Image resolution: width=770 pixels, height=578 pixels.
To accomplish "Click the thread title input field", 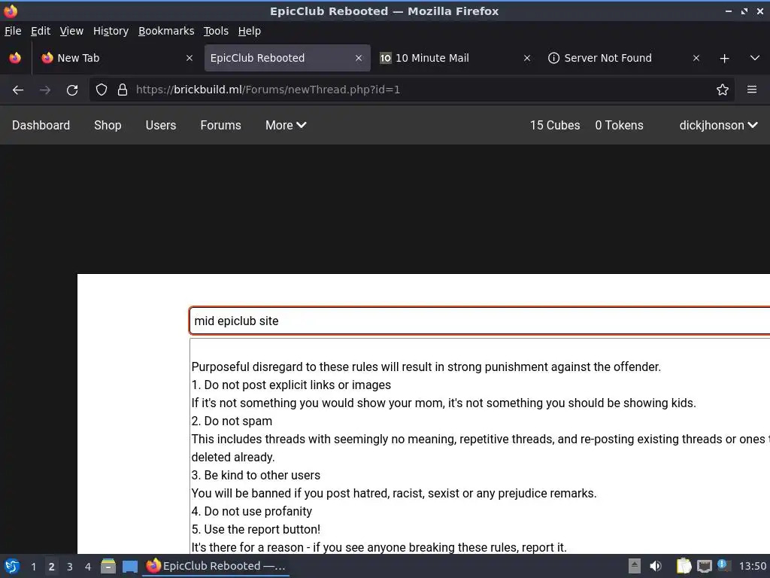I will click(x=479, y=321).
